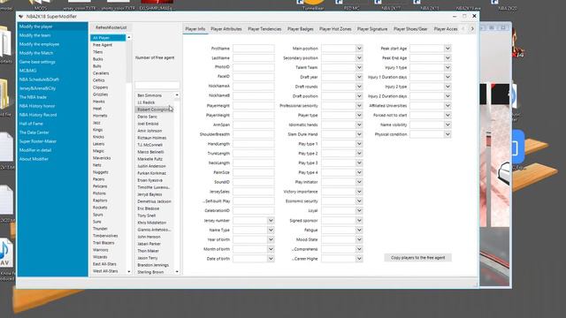Open the Physical condition dropdown
566x318 pixels.
point(447,134)
